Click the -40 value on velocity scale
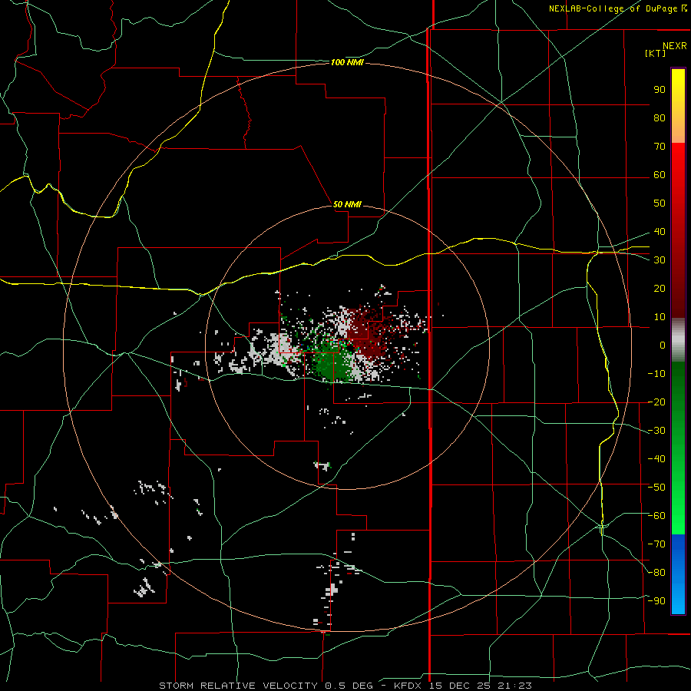 [x=656, y=459]
